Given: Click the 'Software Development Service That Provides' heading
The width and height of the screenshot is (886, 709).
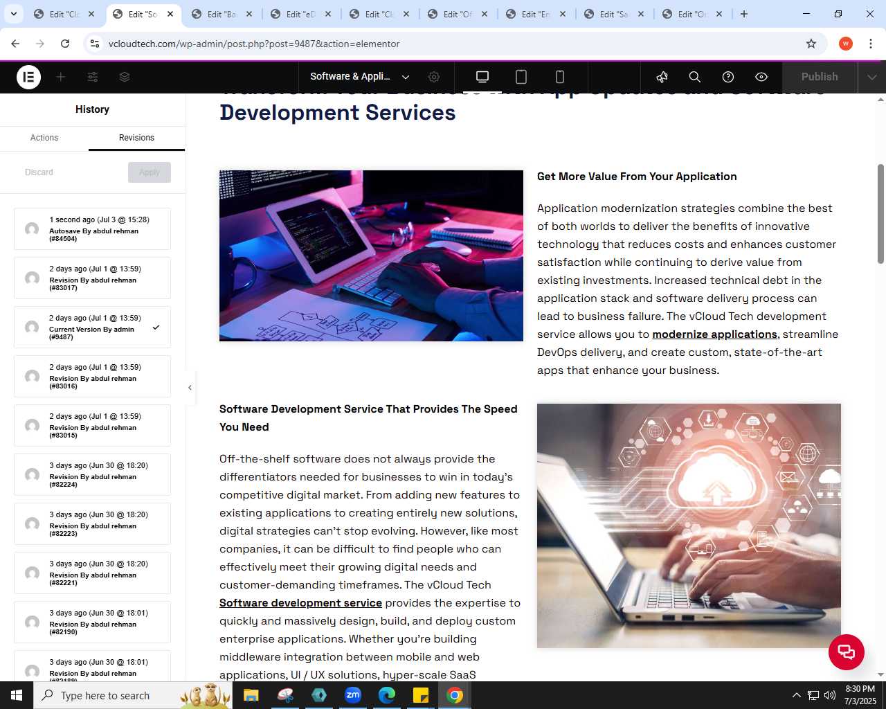Looking at the screenshot, I should [x=368, y=418].
